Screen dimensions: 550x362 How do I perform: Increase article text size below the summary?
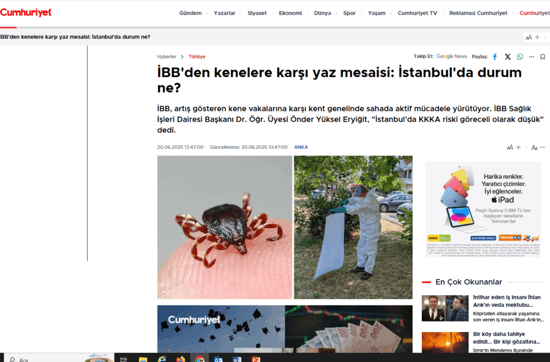[514, 147]
